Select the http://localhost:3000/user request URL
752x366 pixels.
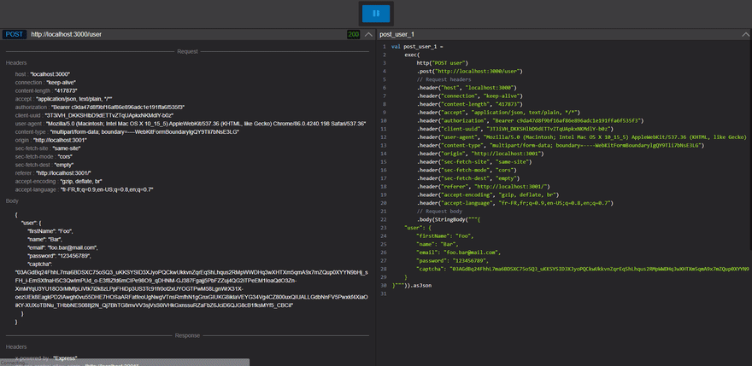(66, 34)
